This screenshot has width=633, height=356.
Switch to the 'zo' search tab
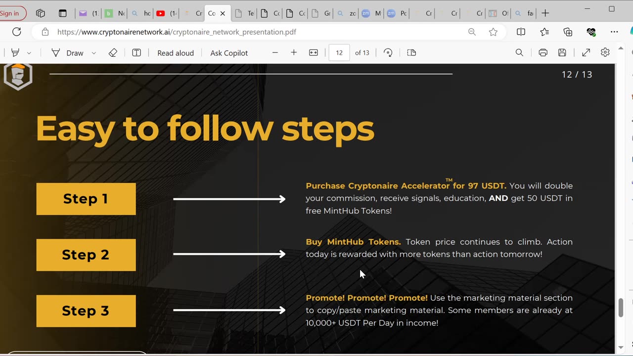(346, 13)
